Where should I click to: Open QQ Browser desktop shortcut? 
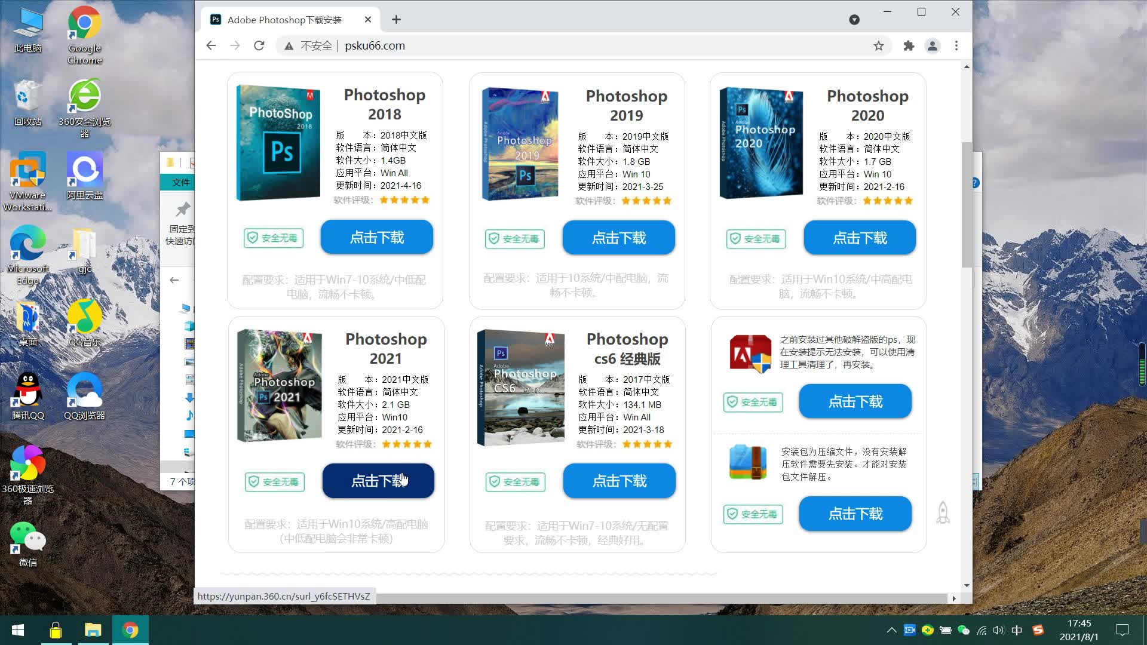click(x=85, y=397)
